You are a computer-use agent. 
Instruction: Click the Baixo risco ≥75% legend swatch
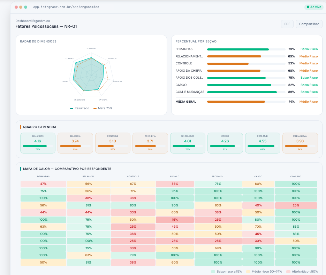tap(213, 272)
